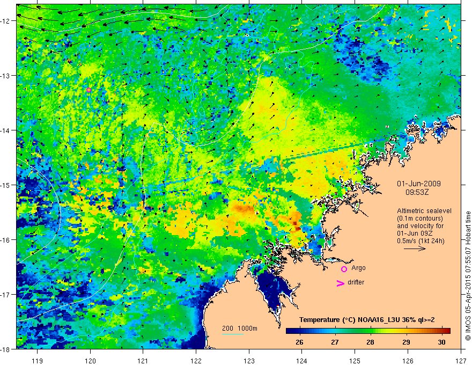Click the latitude axis label '-14'

coord(5,130)
